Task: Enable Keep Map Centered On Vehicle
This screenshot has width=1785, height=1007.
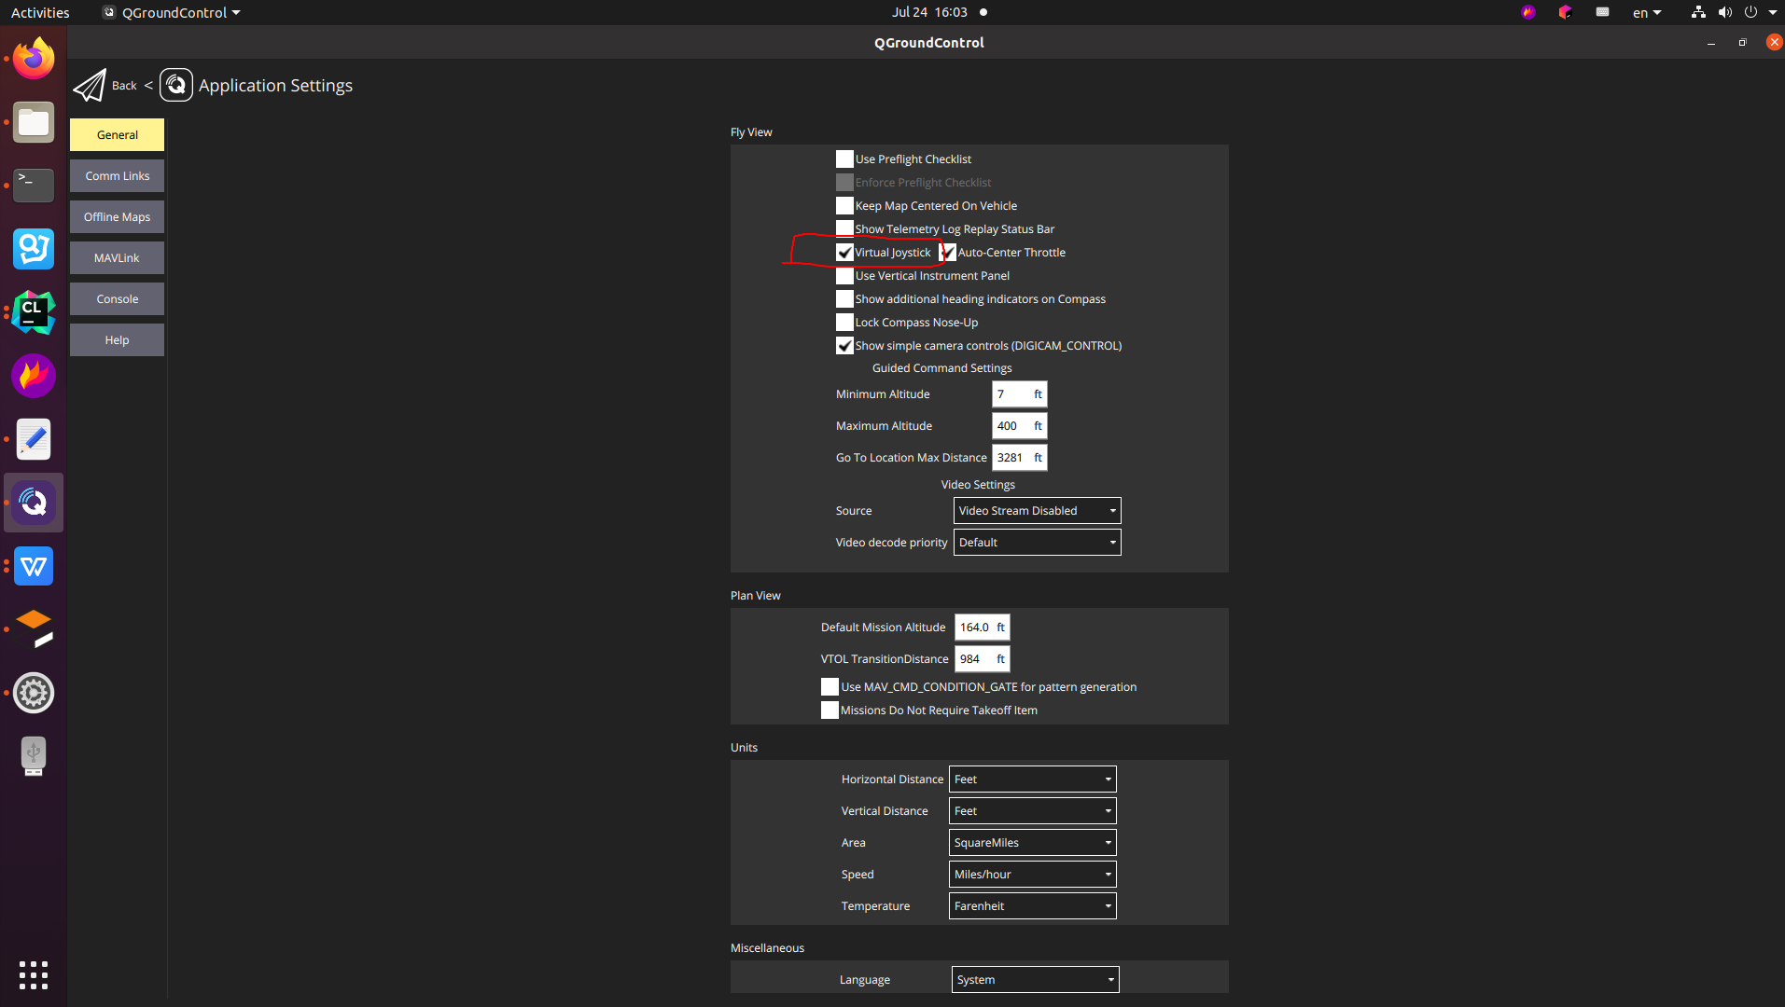Action: [844, 206]
